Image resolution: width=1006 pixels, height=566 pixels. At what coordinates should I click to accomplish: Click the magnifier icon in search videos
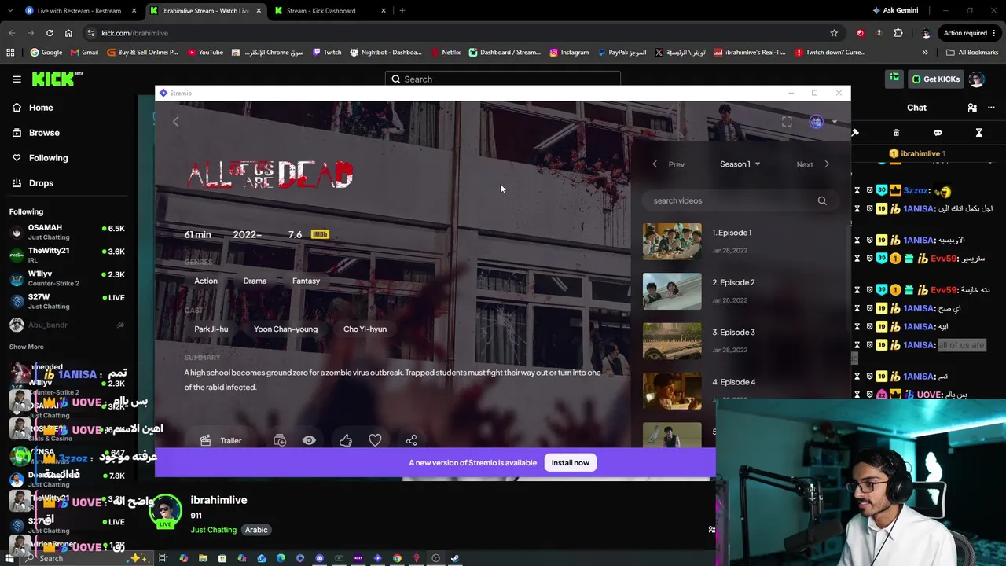tap(822, 200)
